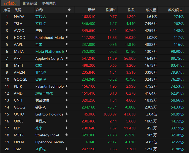Image resolution: width=189 pixels, height=153 pixels.
Task: Click the star marker in PLTR row
Action: point(67,86)
